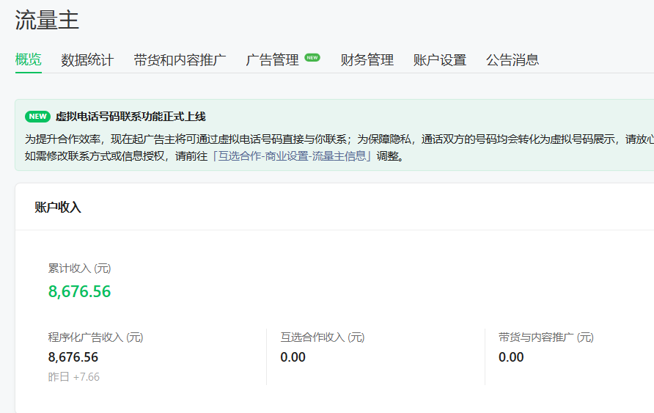Click the NEW badge beside 广告管理
Screen dimensions: 654x413
click(312, 57)
